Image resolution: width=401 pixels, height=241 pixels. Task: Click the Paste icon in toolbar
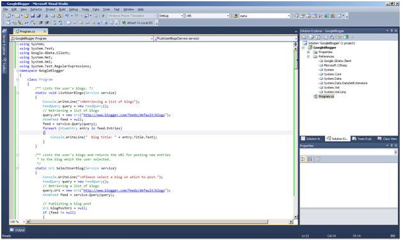click(59, 16)
